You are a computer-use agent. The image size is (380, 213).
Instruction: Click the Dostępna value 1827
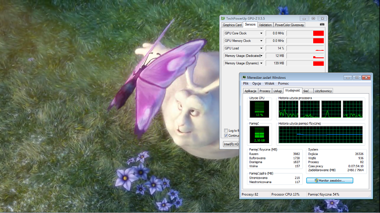[x=297, y=162]
